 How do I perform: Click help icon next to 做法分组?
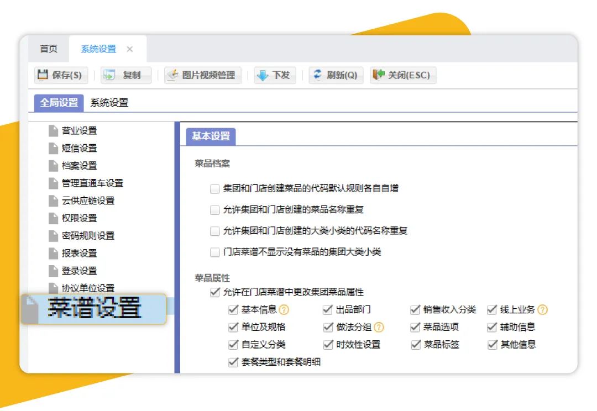(379, 327)
